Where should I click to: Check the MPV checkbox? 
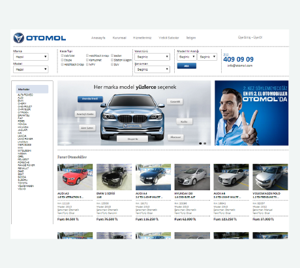pos(87,64)
